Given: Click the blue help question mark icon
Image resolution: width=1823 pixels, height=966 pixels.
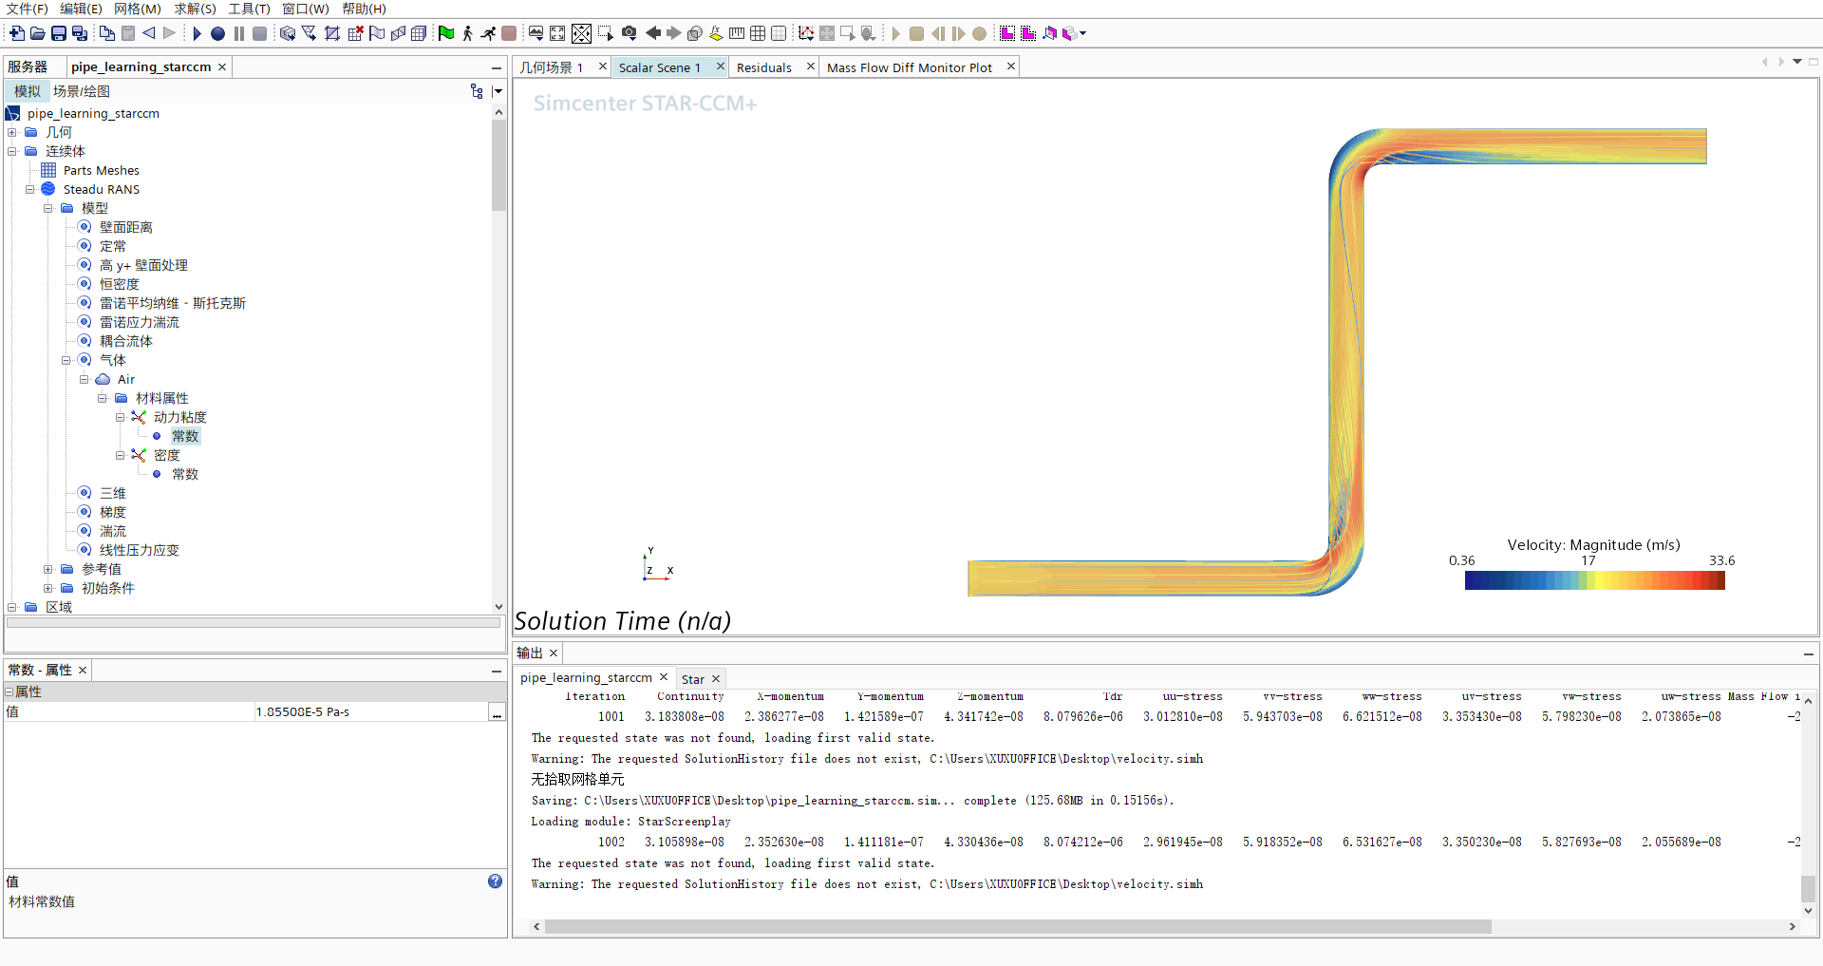Looking at the screenshot, I should pyautogui.click(x=495, y=881).
